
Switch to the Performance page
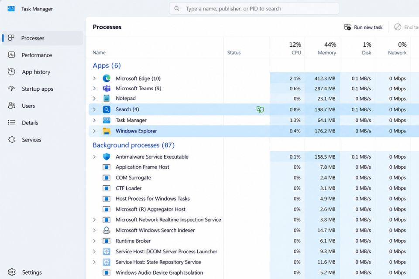(43, 55)
